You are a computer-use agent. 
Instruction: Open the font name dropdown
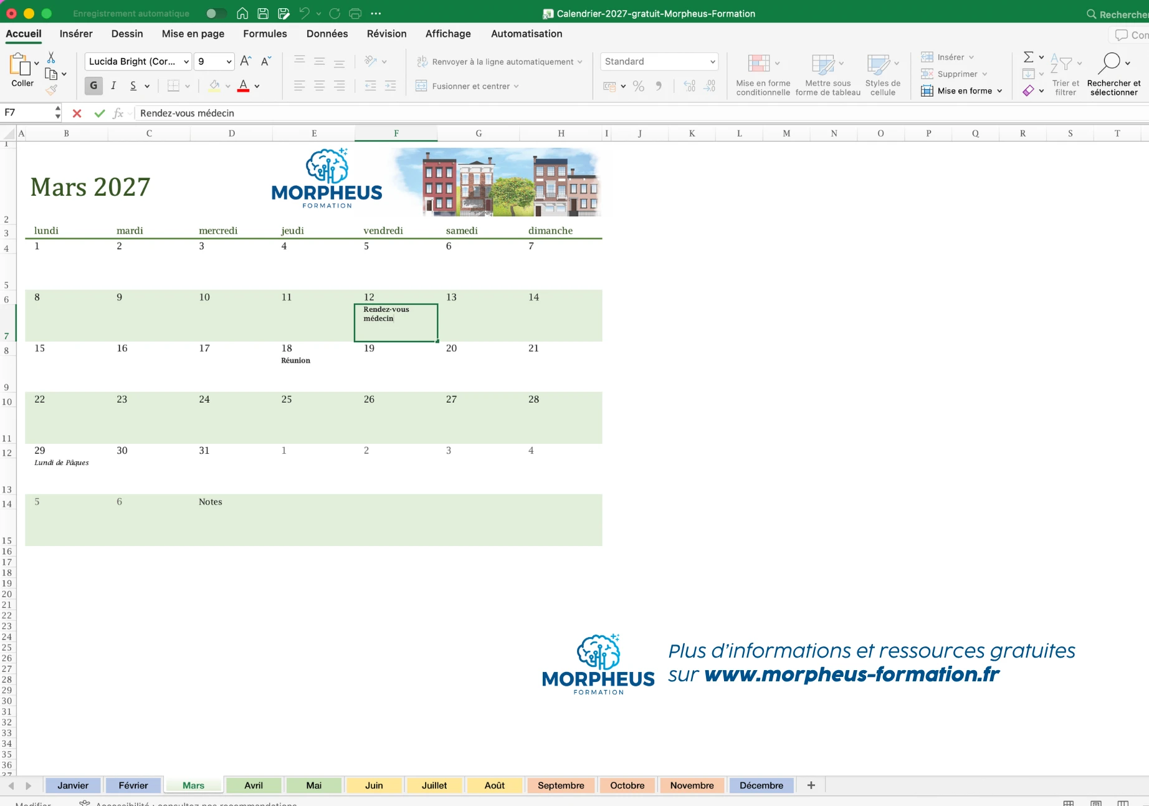pos(186,62)
